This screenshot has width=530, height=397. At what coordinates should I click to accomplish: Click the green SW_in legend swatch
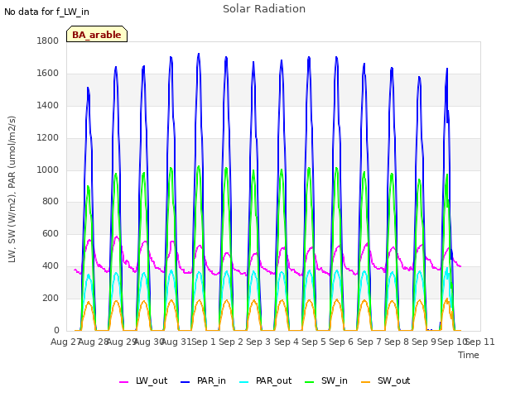(x=309, y=382)
